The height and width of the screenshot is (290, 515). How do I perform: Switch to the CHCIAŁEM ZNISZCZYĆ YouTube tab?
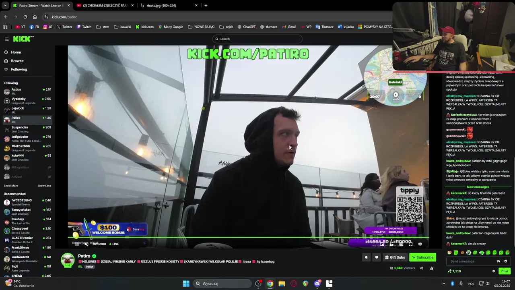[x=105, y=6]
